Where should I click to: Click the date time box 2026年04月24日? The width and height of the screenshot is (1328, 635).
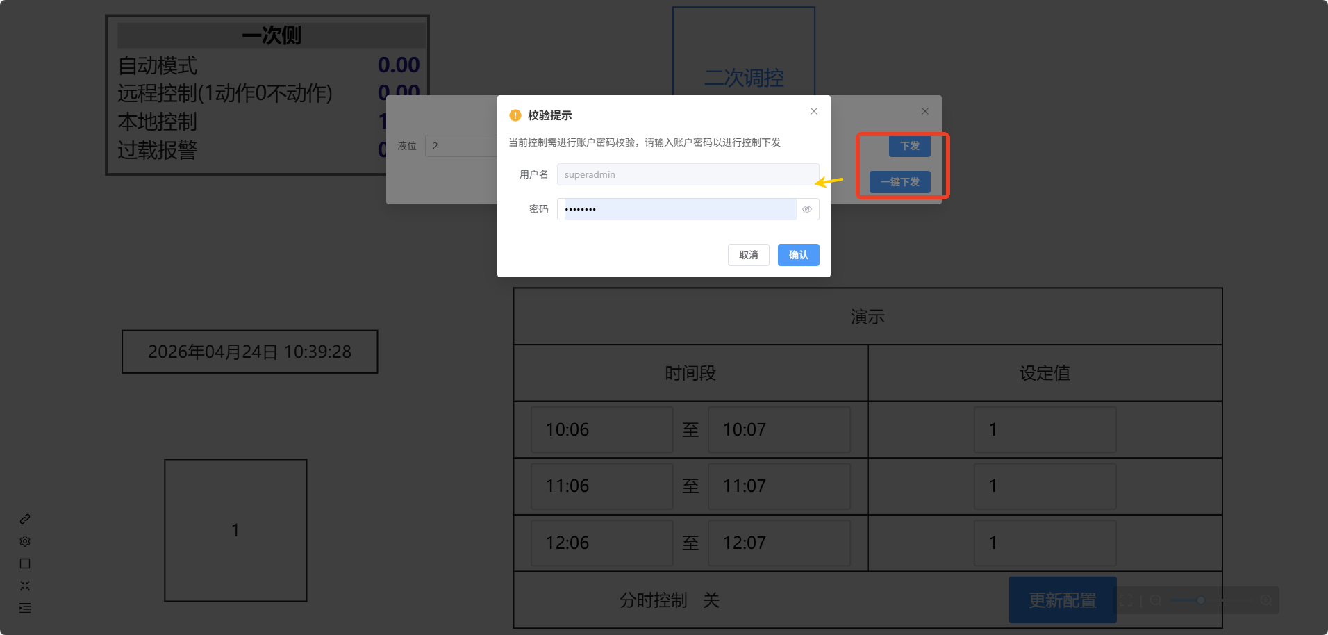250,352
